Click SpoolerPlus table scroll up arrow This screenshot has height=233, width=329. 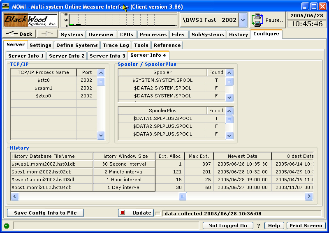(229, 111)
